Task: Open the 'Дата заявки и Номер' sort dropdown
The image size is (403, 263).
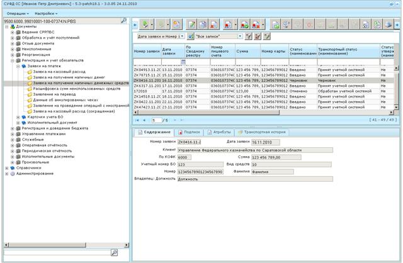Action: point(182,36)
